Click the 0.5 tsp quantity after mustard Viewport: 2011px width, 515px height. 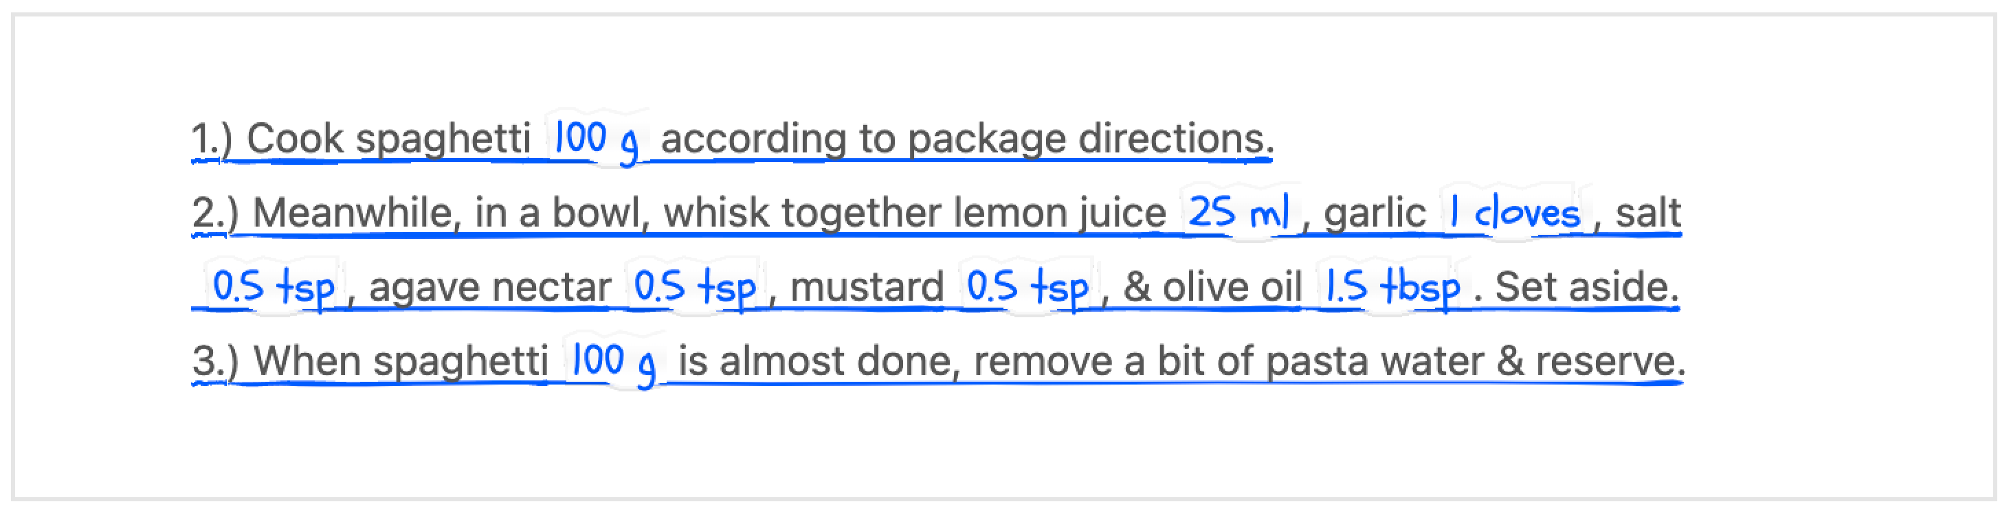click(1027, 287)
